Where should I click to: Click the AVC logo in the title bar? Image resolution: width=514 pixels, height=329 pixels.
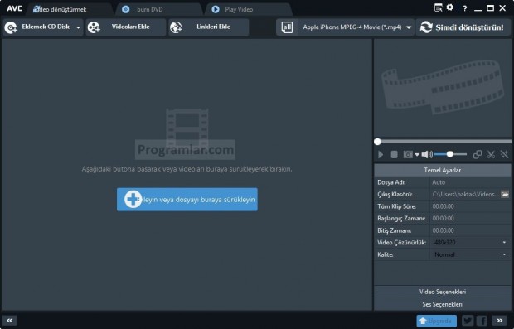[x=14, y=8]
